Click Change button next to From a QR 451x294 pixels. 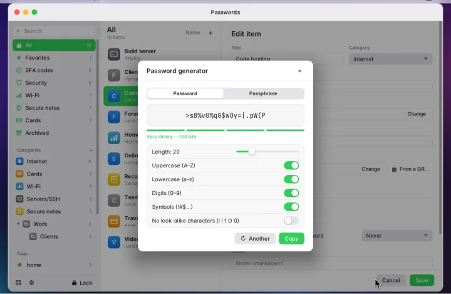click(x=370, y=169)
